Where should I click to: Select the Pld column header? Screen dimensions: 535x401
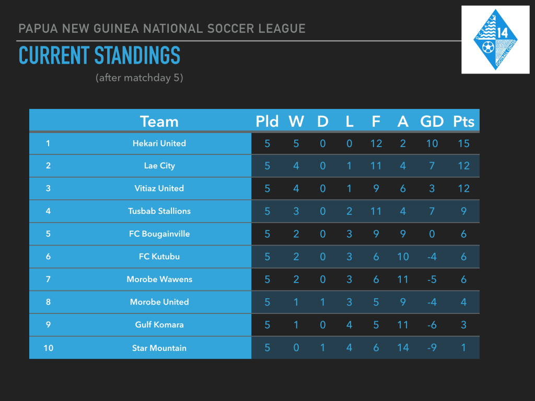(x=267, y=121)
